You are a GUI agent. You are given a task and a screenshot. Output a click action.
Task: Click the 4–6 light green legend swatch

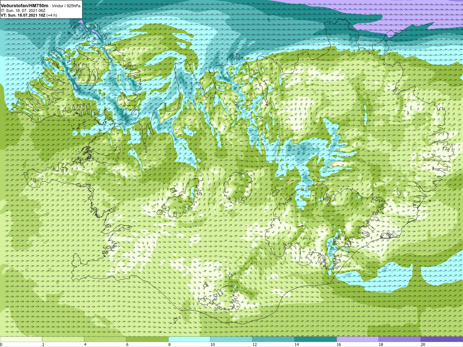coord(105,339)
